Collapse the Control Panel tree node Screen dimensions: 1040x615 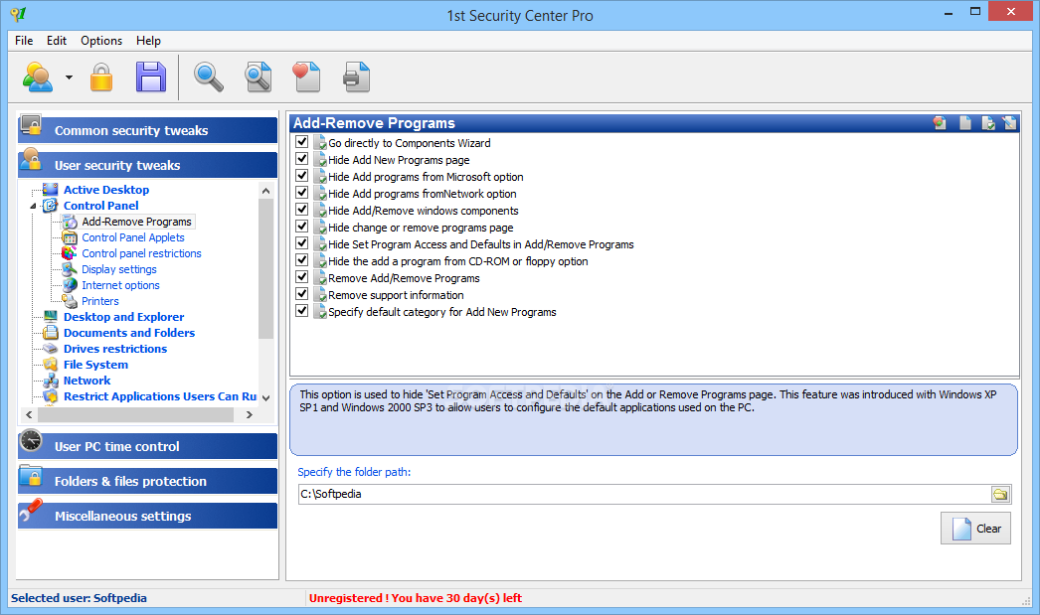(x=33, y=206)
